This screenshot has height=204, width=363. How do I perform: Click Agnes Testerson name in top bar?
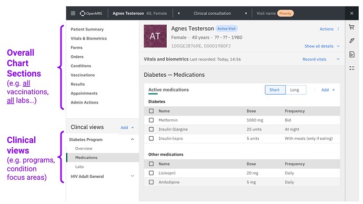tap(128, 14)
